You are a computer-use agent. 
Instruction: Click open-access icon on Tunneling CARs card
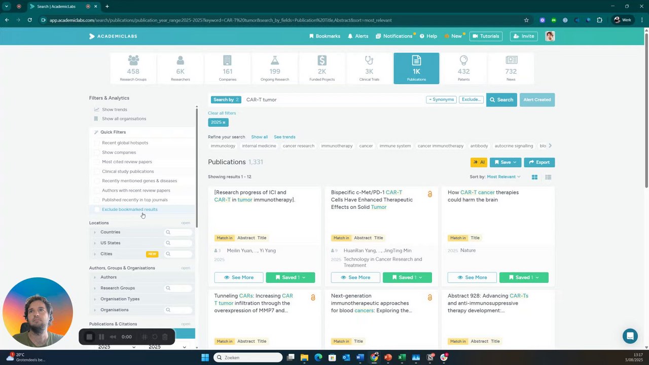(x=313, y=298)
